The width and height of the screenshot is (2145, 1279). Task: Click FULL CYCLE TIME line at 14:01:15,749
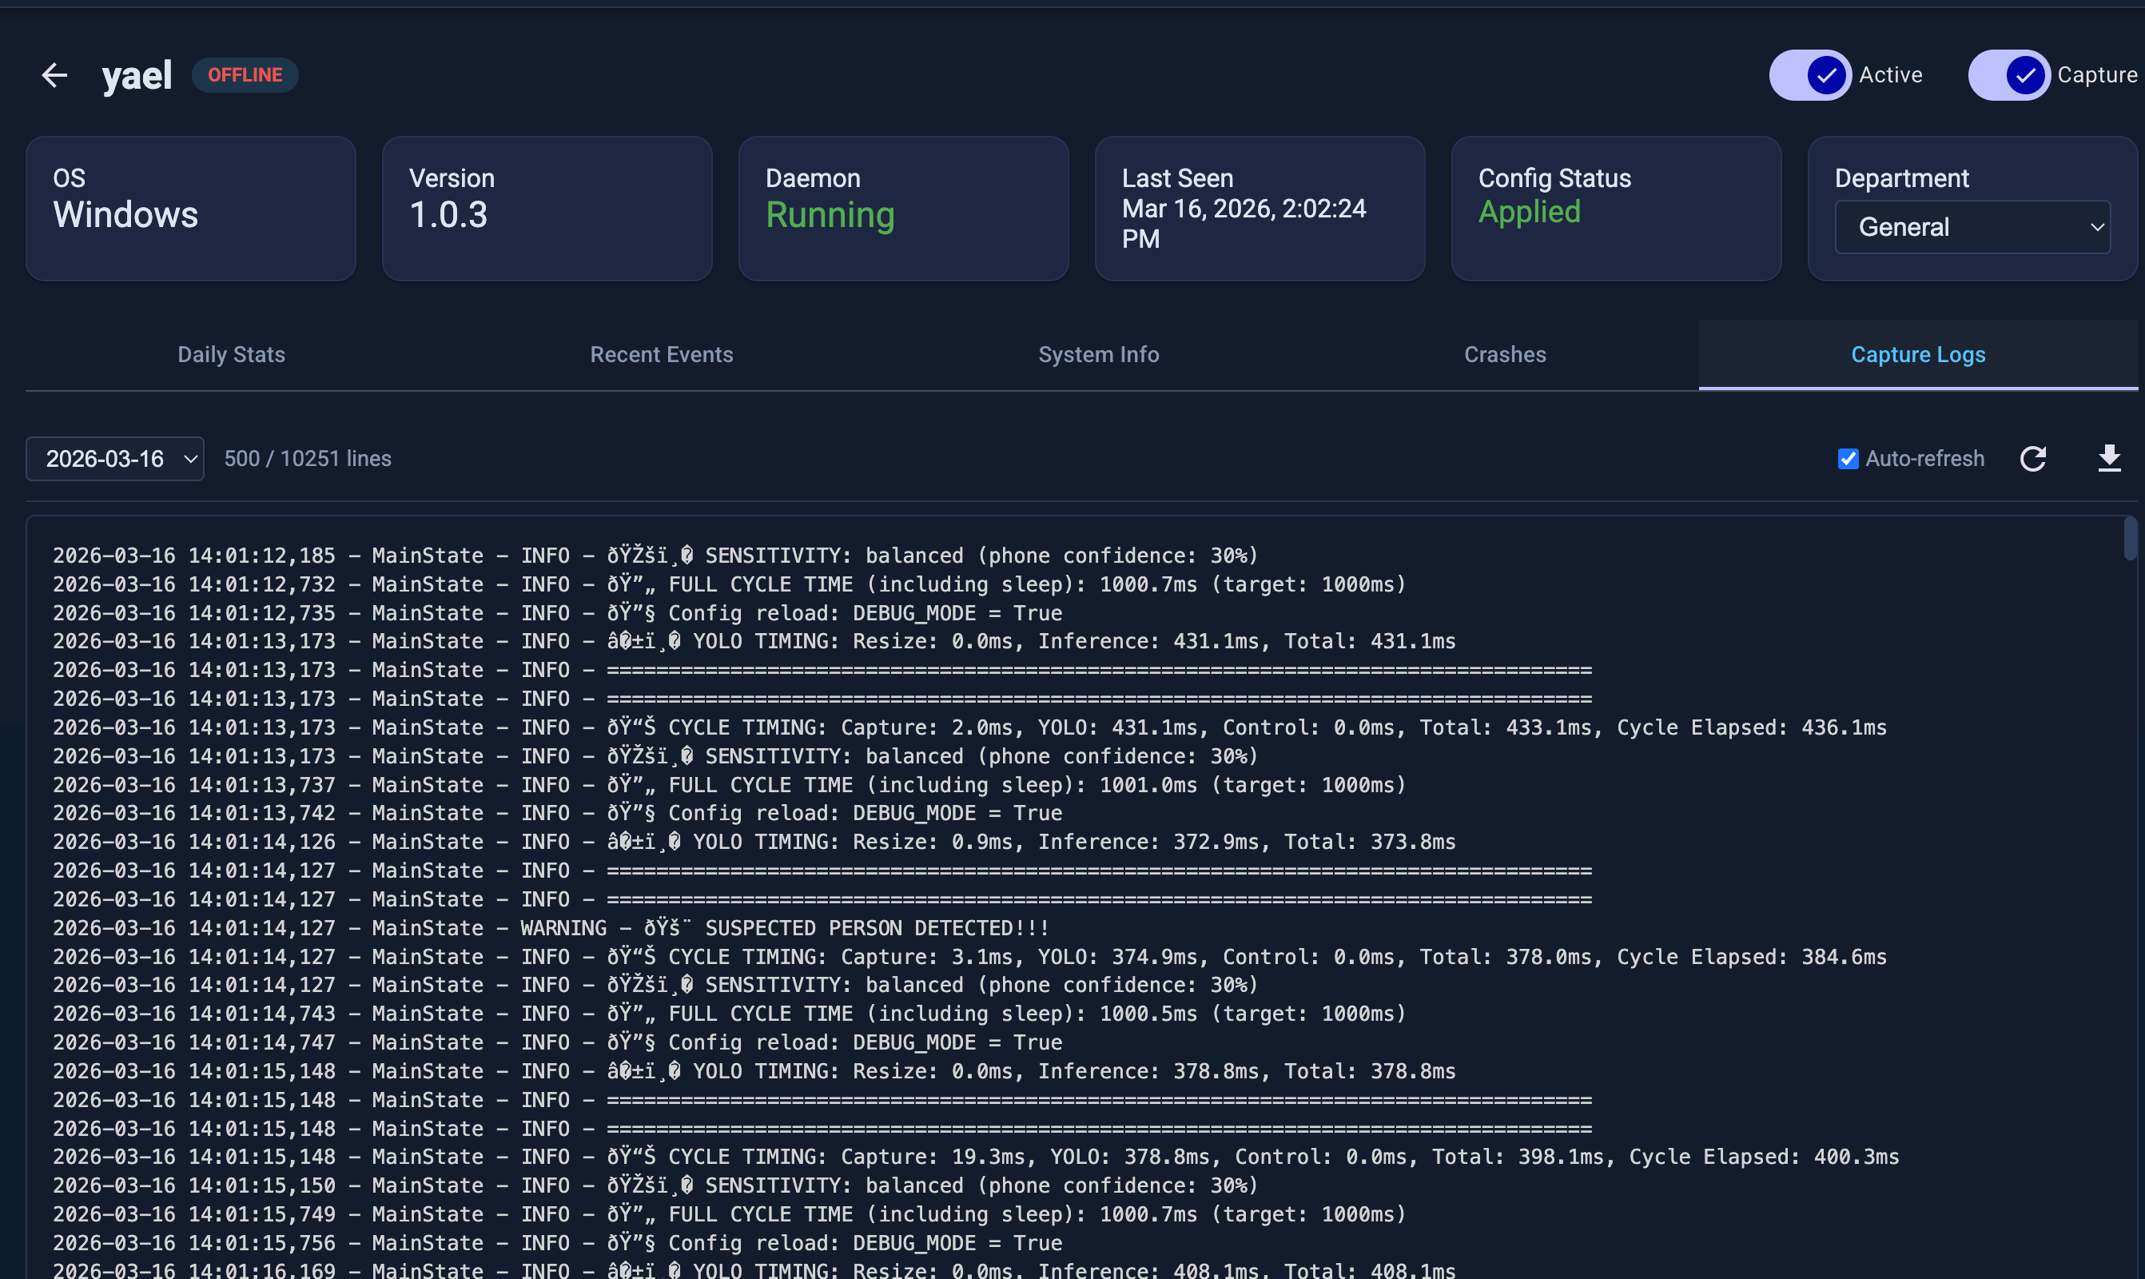(730, 1214)
